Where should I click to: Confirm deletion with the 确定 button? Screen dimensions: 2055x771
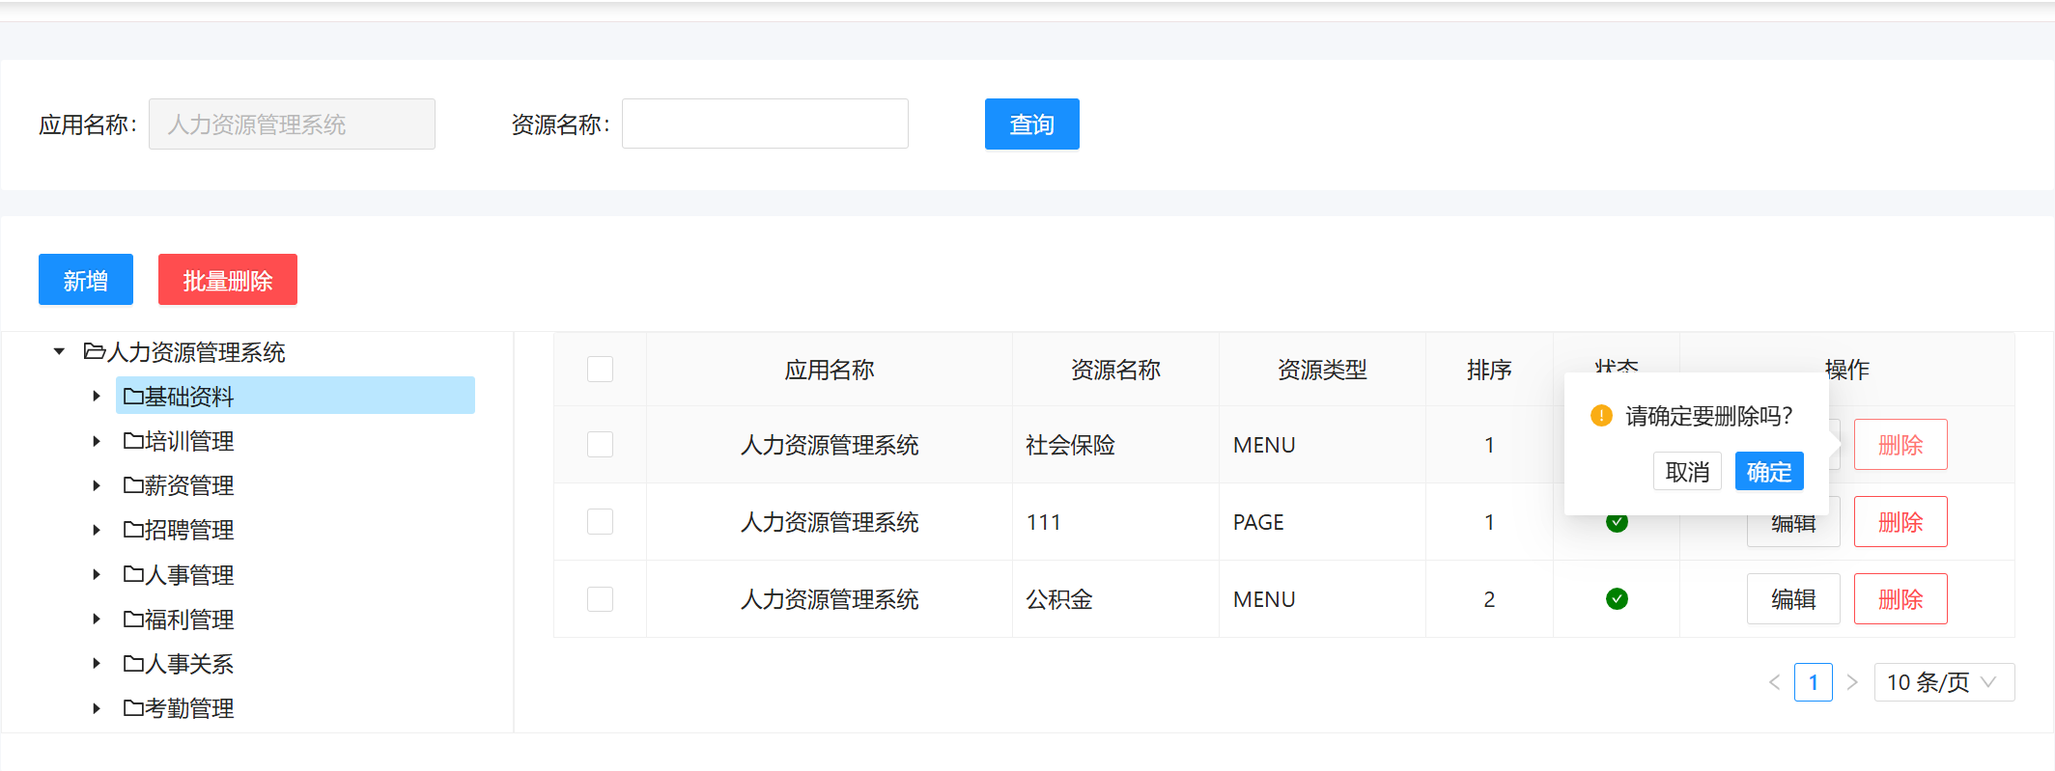[1768, 472]
